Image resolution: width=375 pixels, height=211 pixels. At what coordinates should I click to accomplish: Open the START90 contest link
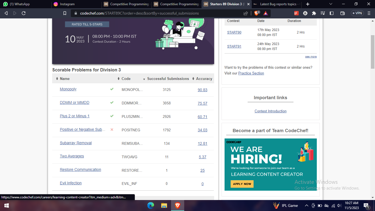pos(234,32)
